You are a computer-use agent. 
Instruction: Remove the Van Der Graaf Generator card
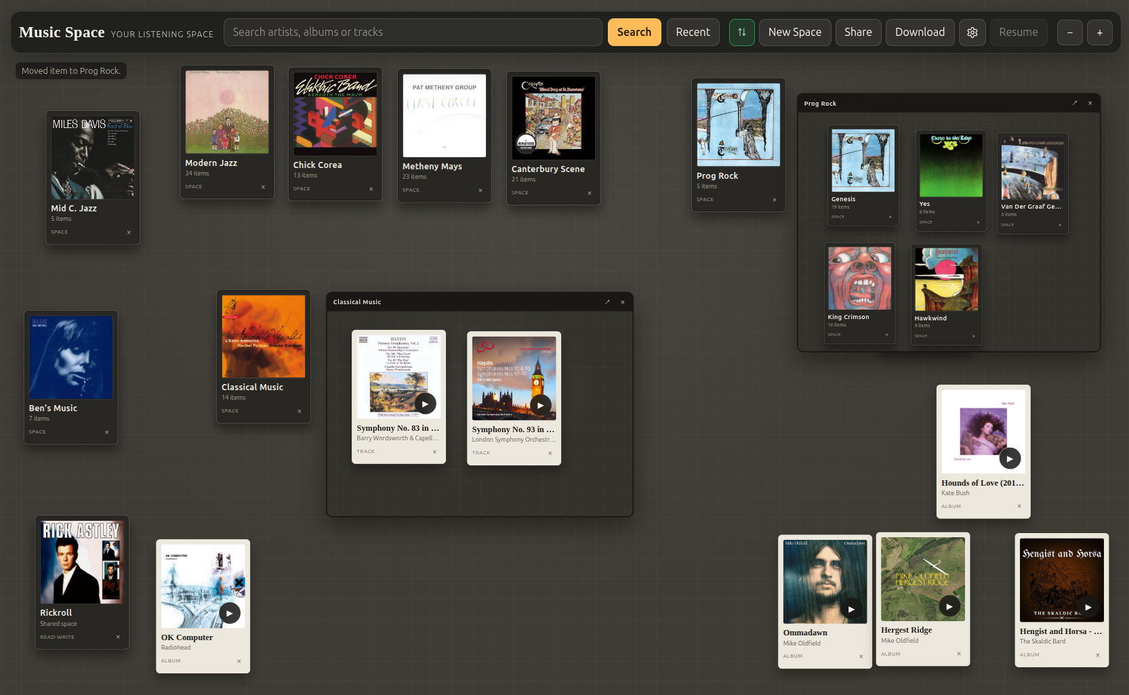pyautogui.click(x=1060, y=225)
